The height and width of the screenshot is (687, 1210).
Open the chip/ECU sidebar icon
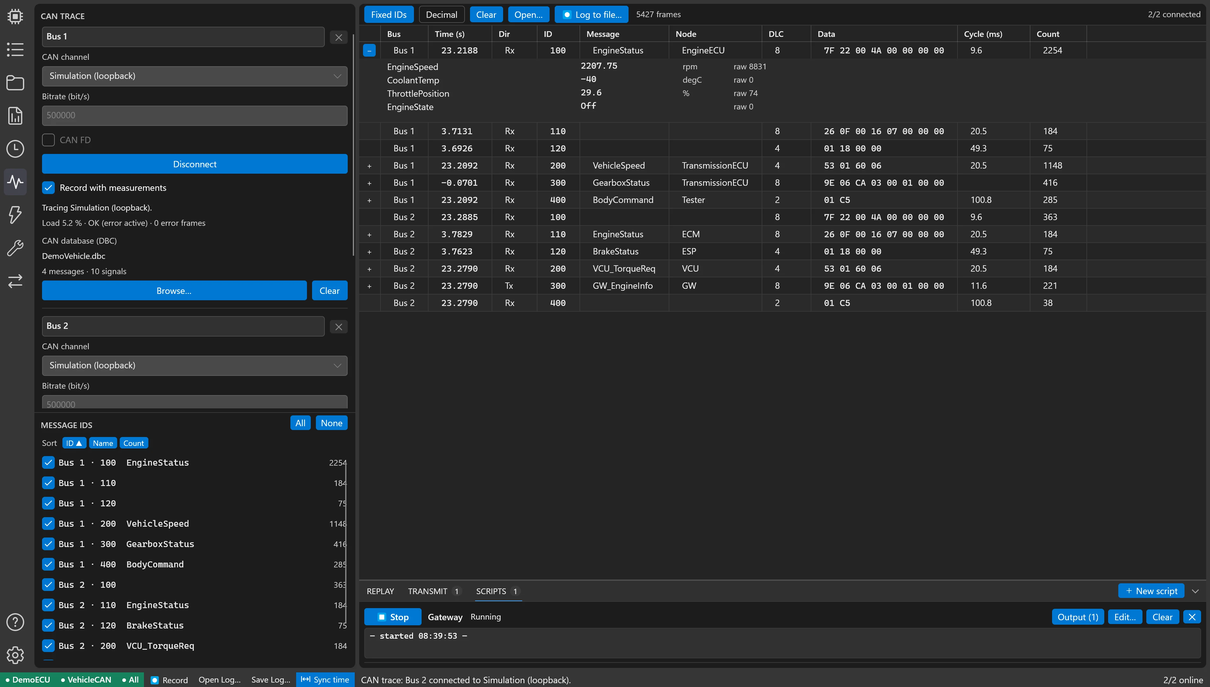click(x=15, y=17)
